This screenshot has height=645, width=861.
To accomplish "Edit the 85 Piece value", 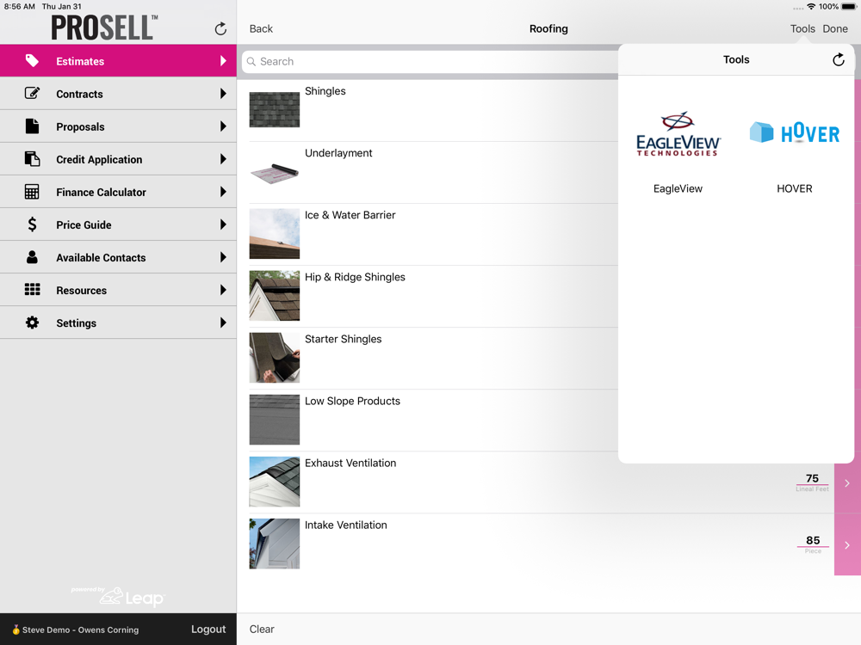I will click(813, 540).
